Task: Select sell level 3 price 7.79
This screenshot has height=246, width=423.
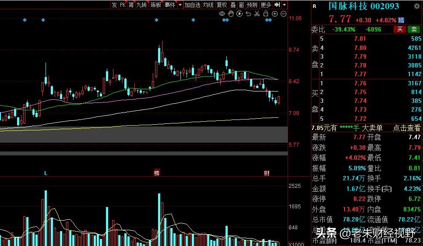Action: click(x=360, y=56)
